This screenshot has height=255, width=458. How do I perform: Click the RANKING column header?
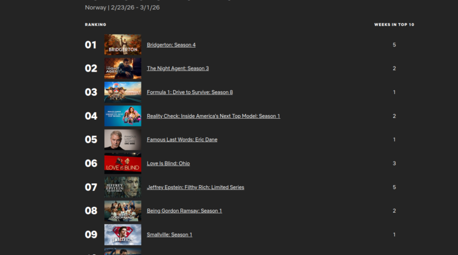click(x=96, y=25)
